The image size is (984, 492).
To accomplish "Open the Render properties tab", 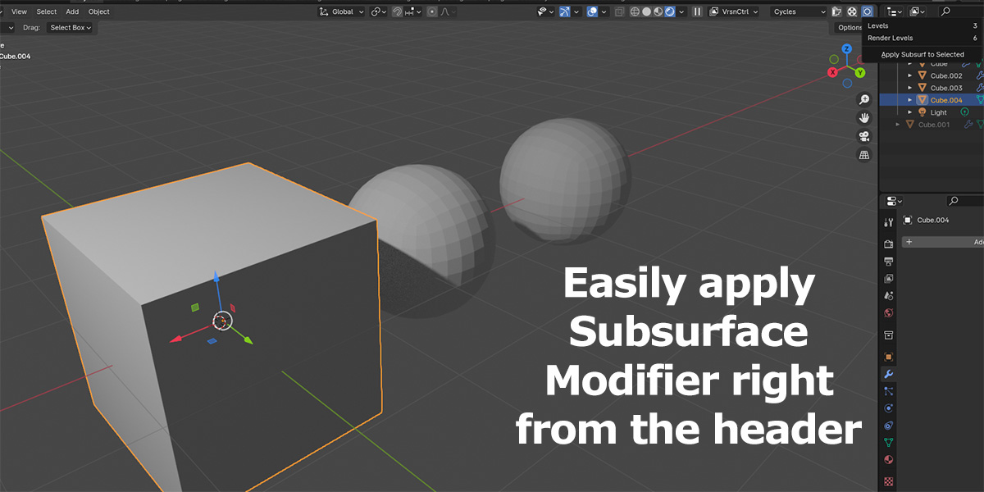I will coord(889,244).
